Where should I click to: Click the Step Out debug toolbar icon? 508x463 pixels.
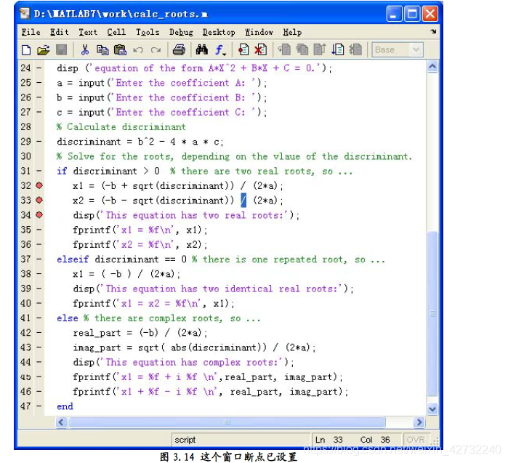click(x=320, y=50)
